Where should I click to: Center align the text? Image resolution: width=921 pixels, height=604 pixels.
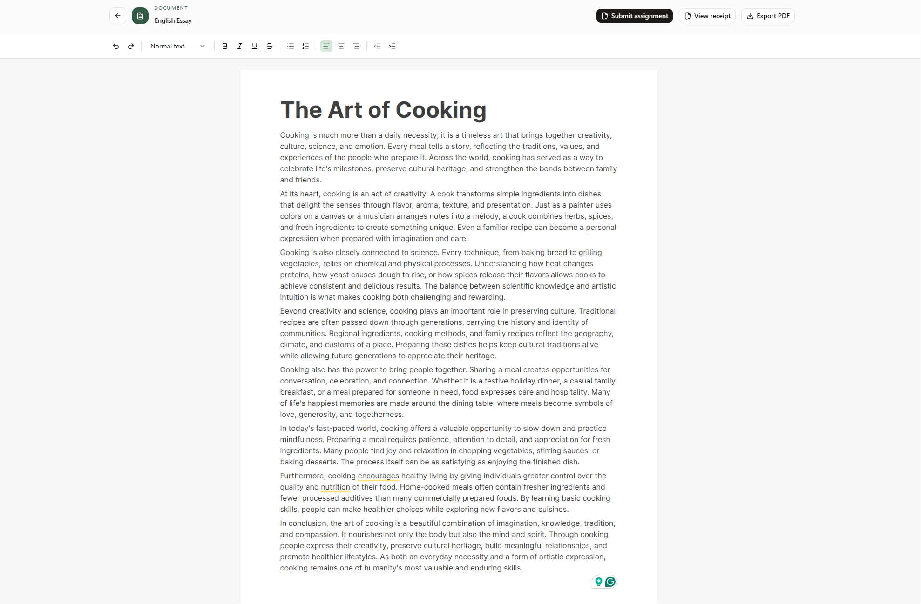click(341, 46)
